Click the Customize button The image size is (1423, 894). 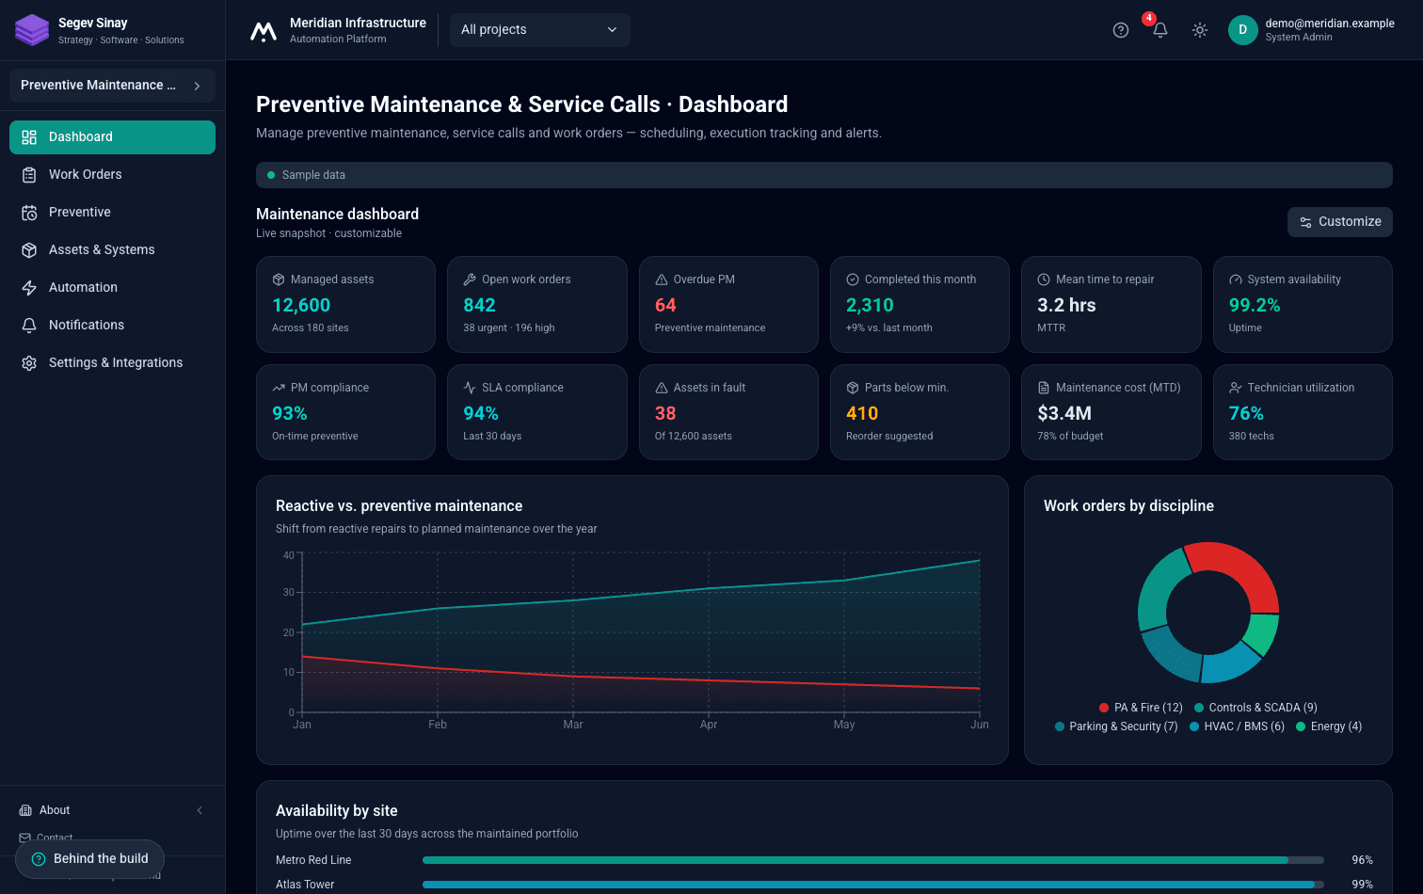(x=1339, y=222)
